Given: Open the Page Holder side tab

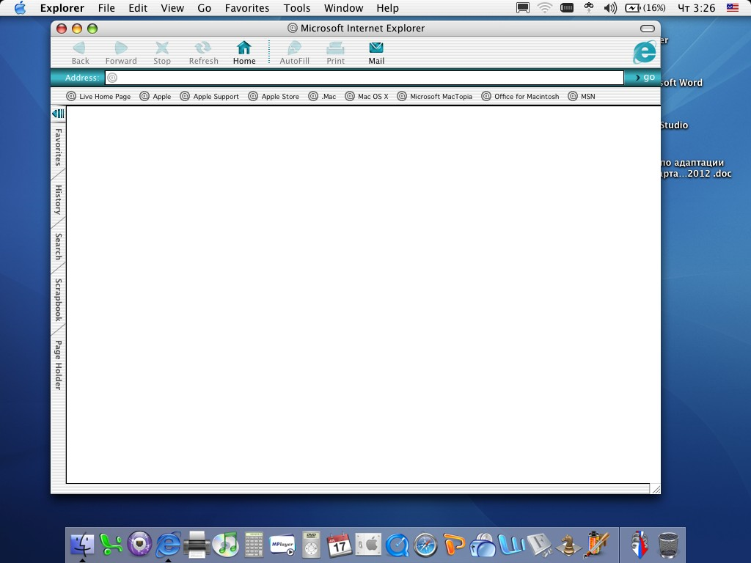Looking at the screenshot, I should [58, 365].
